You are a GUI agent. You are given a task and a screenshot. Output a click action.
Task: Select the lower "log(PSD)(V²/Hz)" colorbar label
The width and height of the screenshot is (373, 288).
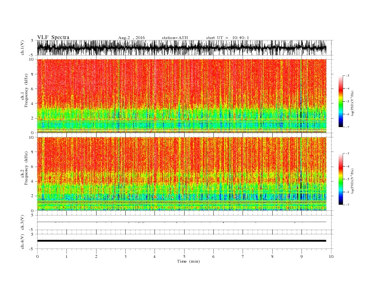point(352,181)
